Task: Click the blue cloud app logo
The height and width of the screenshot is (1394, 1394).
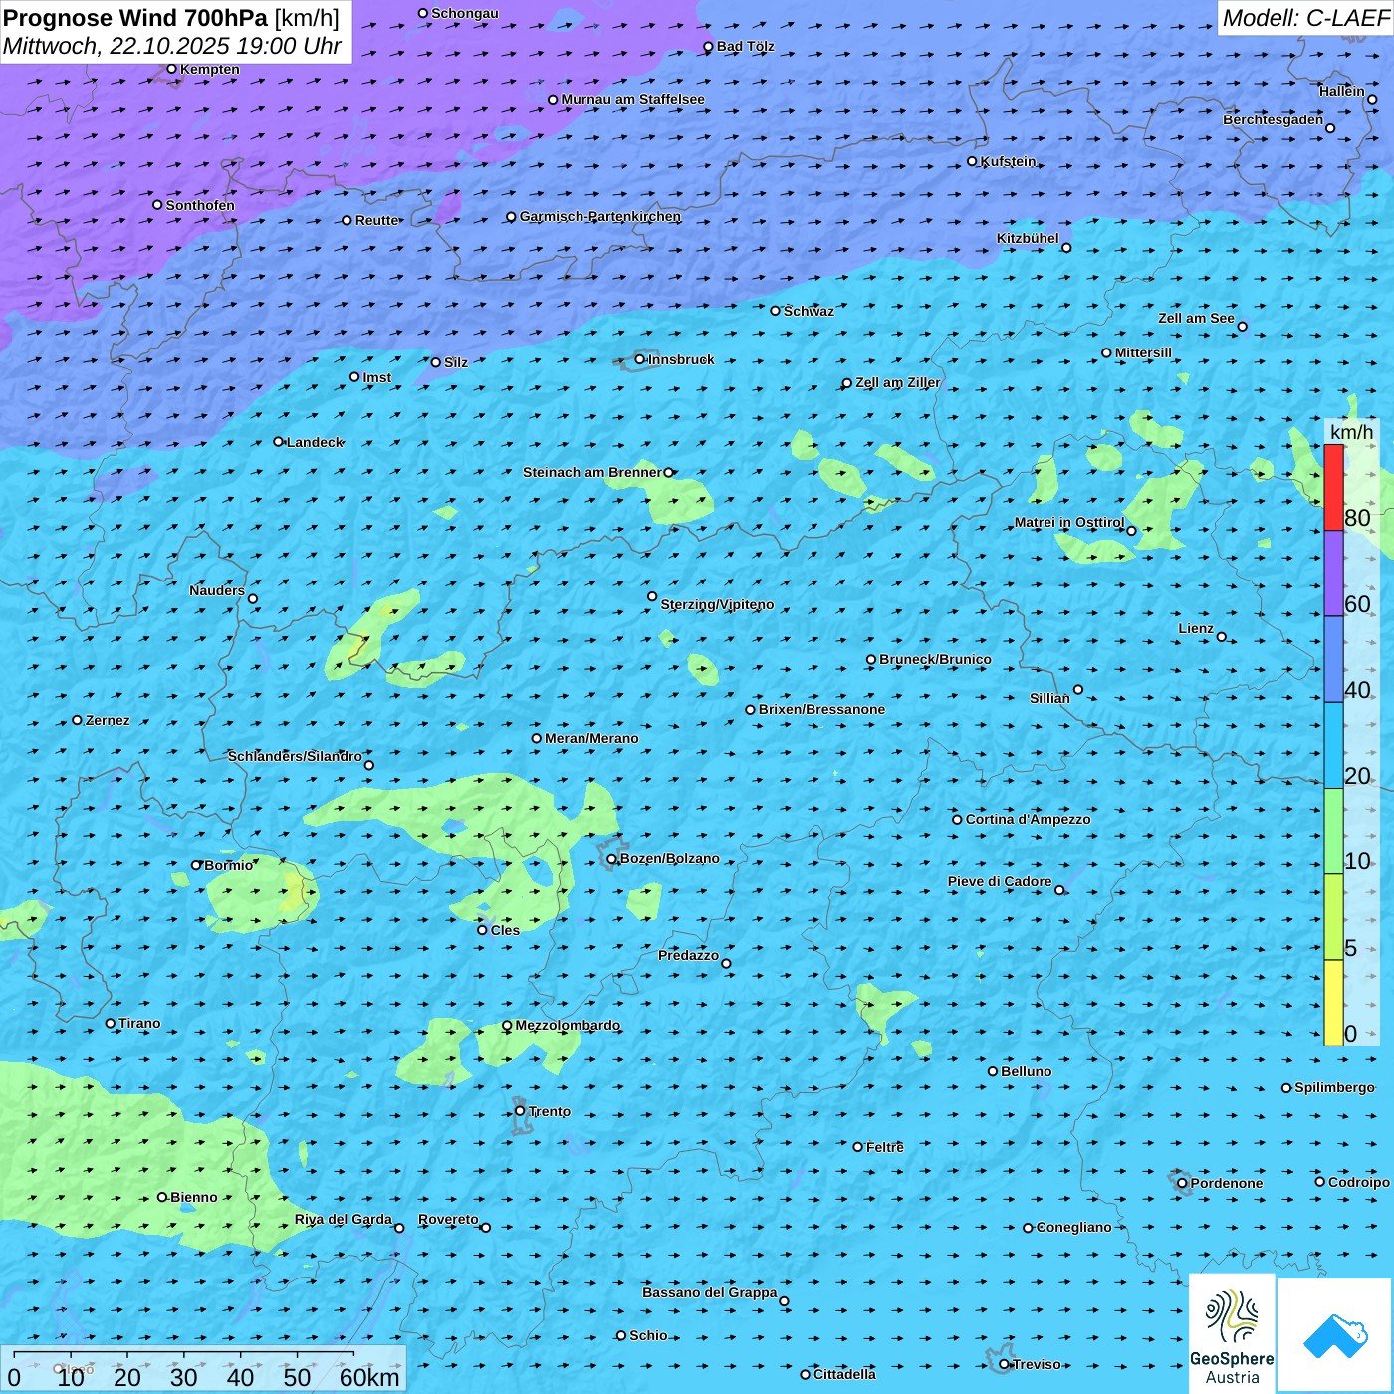Action: coord(1335,1336)
